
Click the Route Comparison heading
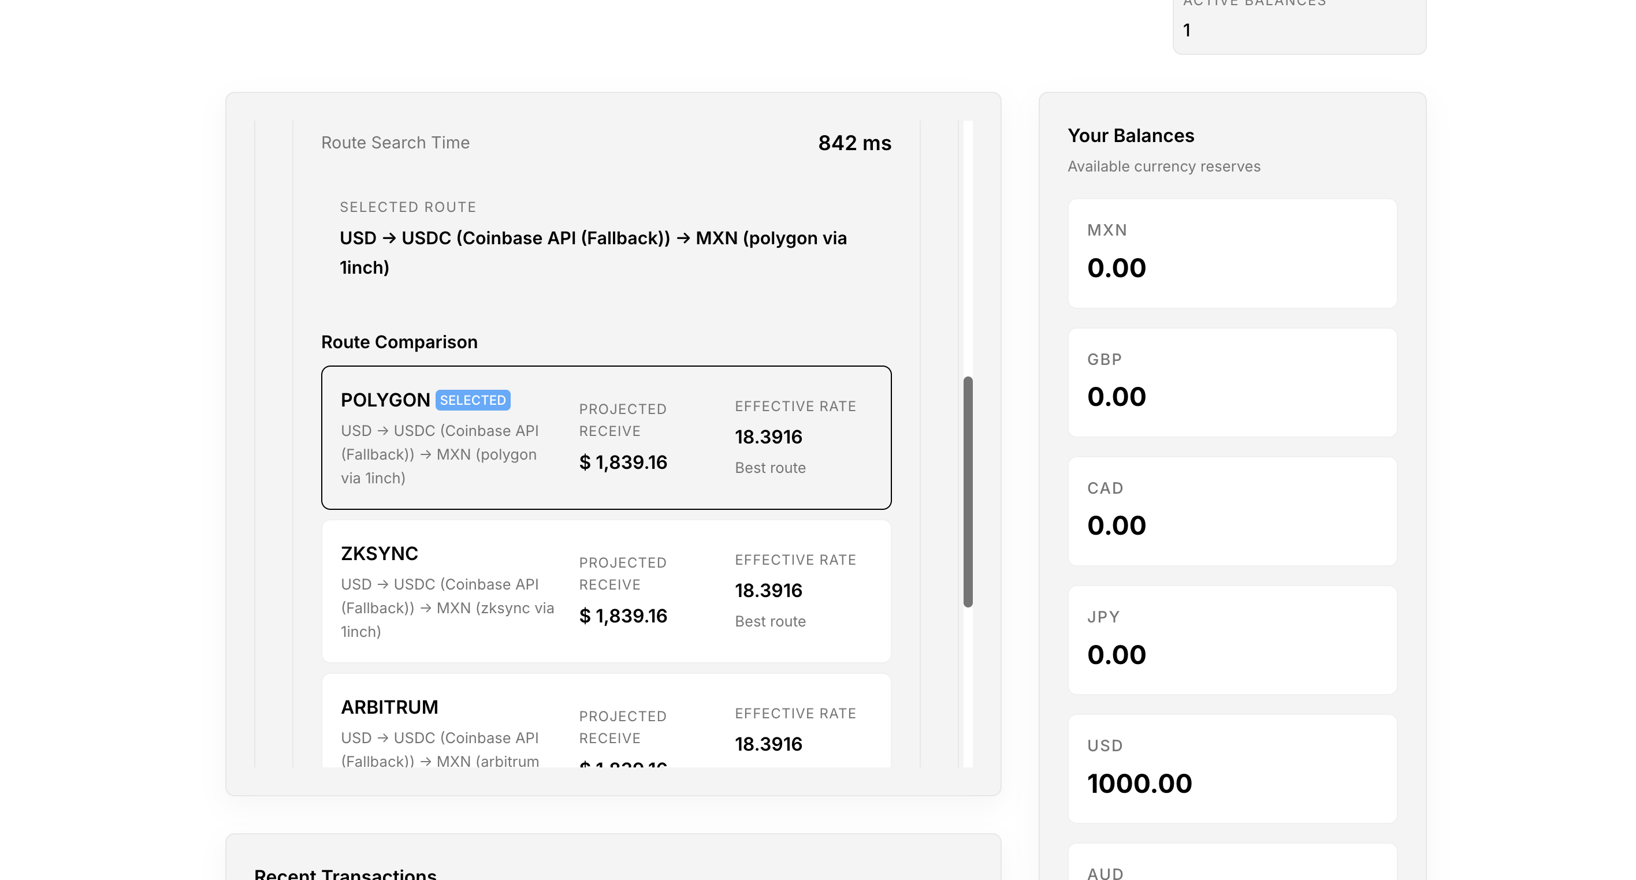tap(399, 342)
